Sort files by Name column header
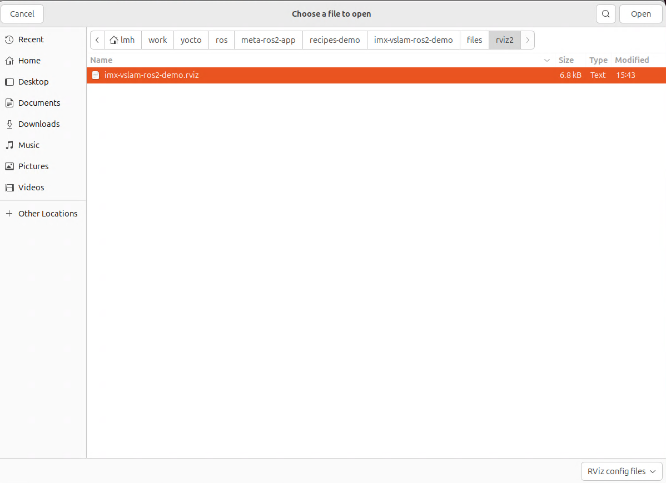The height and width of the screenshot is (483, 666). point(101,60)
